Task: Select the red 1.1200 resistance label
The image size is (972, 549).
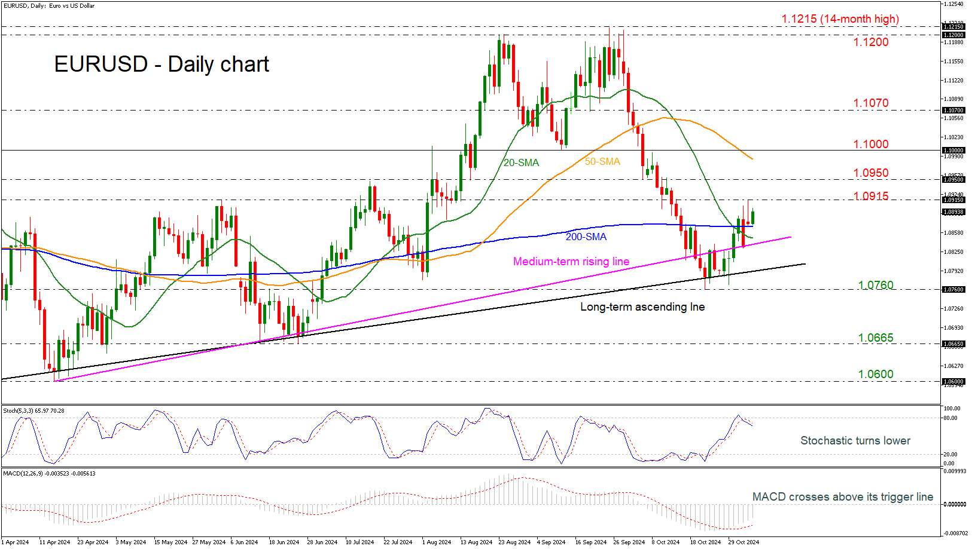Action: coord(871,42)
